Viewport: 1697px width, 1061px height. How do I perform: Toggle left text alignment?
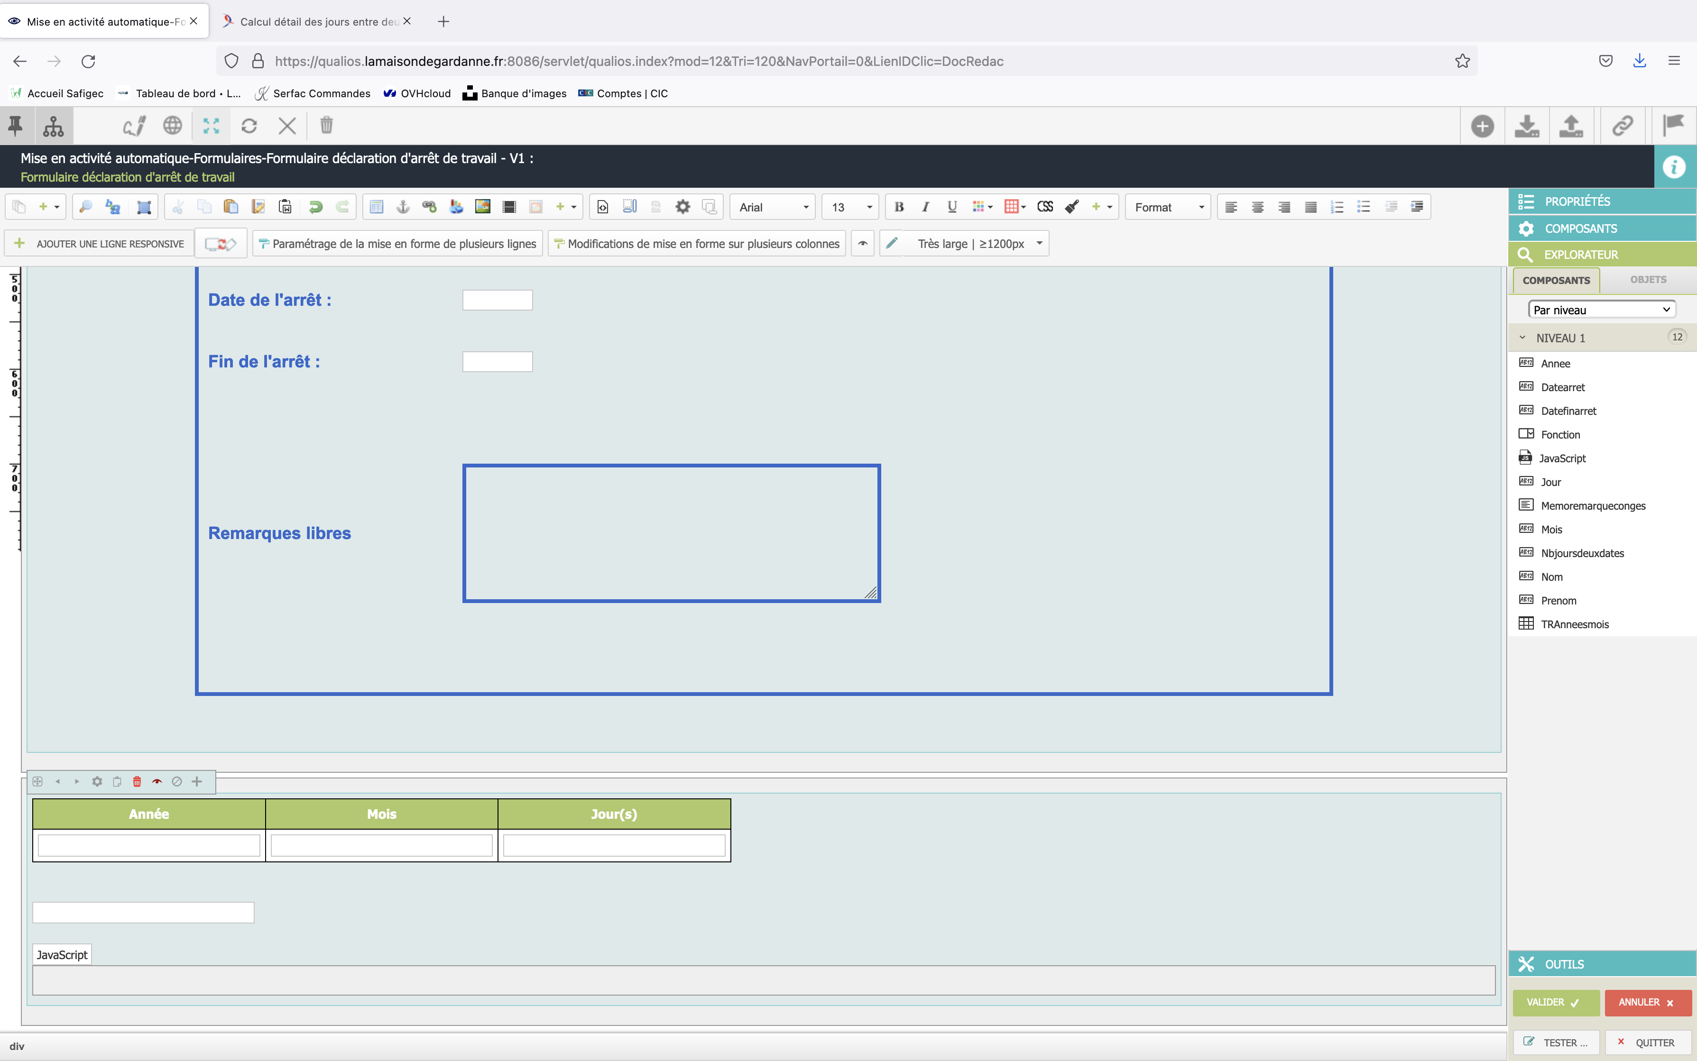coord(1231,207)
